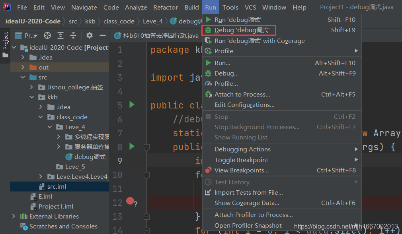Click the green run arrow on line 8
The height and width of the screenshot is (234, 402).
[x=132, y=146]
